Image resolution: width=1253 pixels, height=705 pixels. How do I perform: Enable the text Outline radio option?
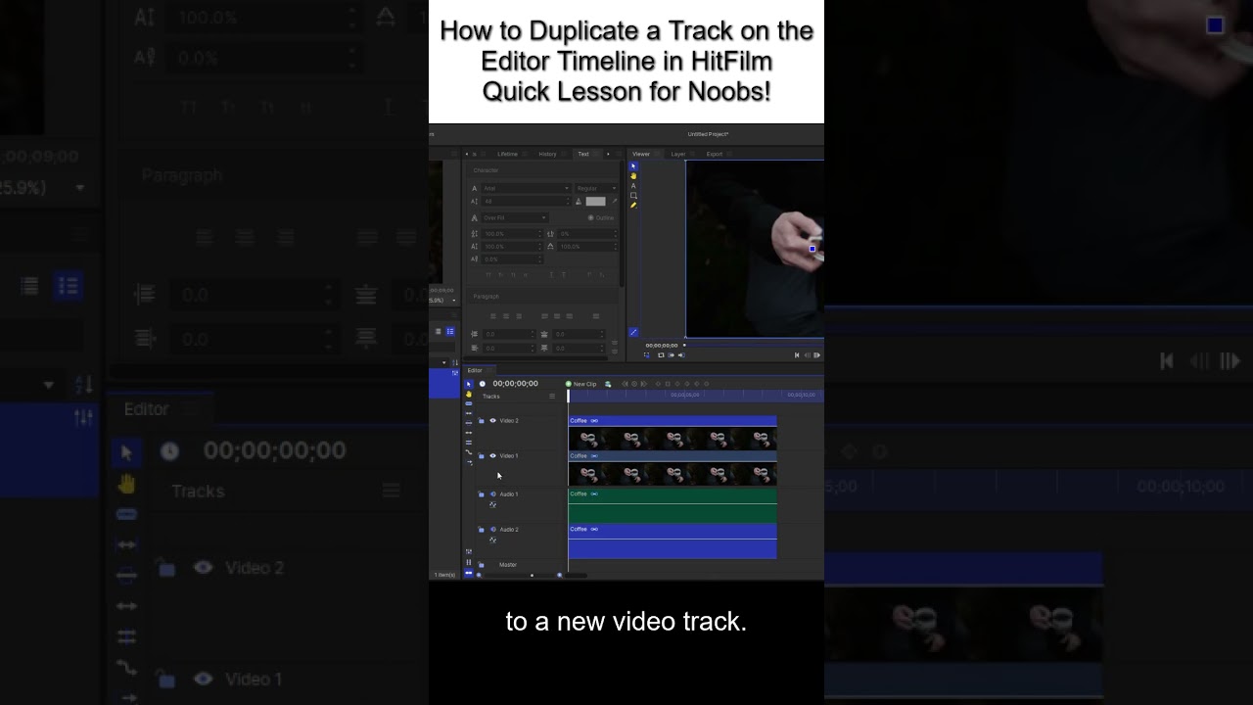[x=590, y=217]
